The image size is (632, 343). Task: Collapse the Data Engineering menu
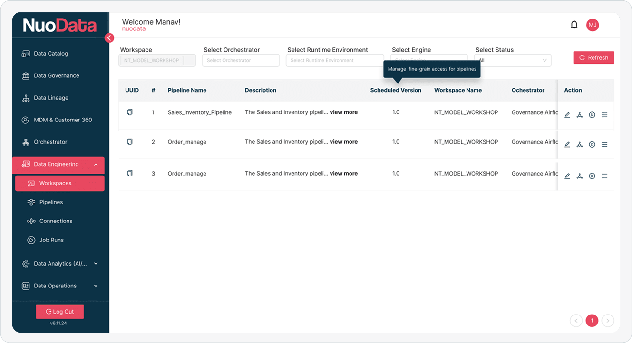(x=58, y=164)
